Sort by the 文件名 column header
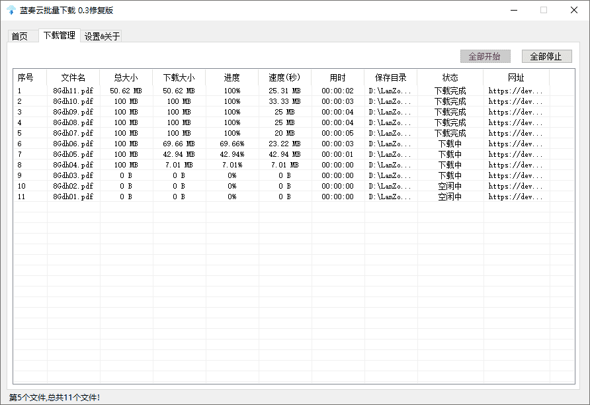This screenshot has width=590, height=405. coord(73,77)
